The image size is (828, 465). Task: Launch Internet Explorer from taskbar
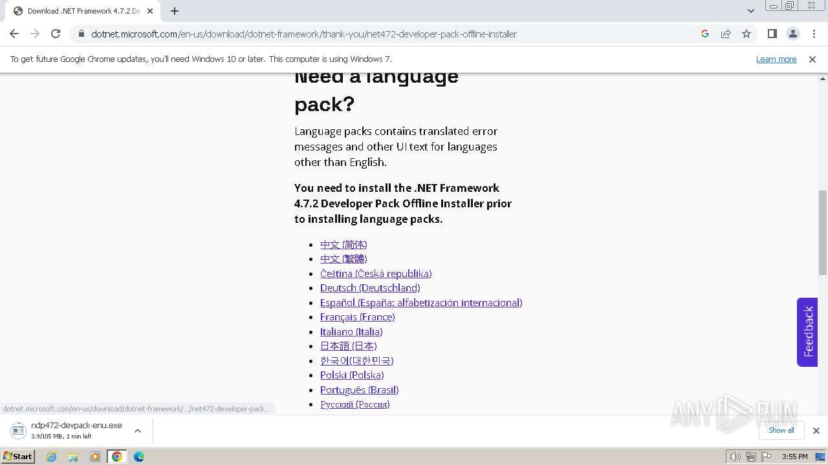pos(52,457)
